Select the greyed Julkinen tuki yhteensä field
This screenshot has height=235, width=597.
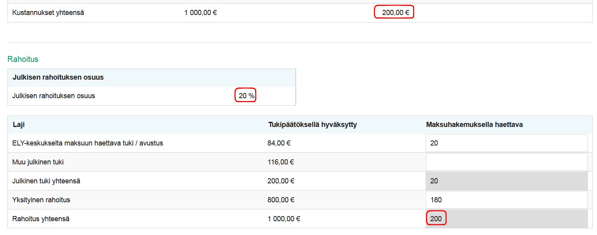(506, 181)
